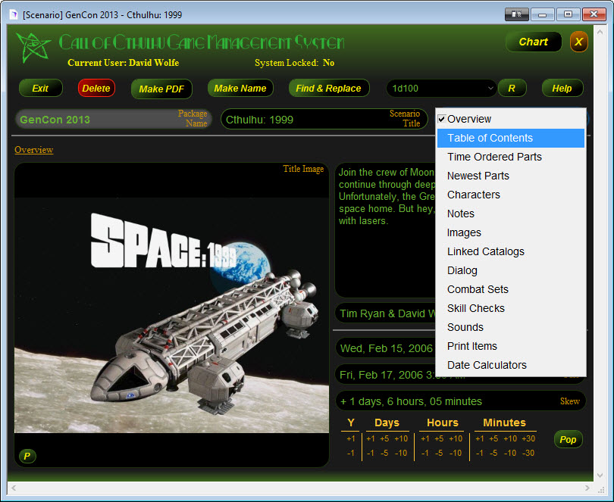Click the Space: 1999 title image
This screenshot has height=502, width=614.
[x=171, y=315]
